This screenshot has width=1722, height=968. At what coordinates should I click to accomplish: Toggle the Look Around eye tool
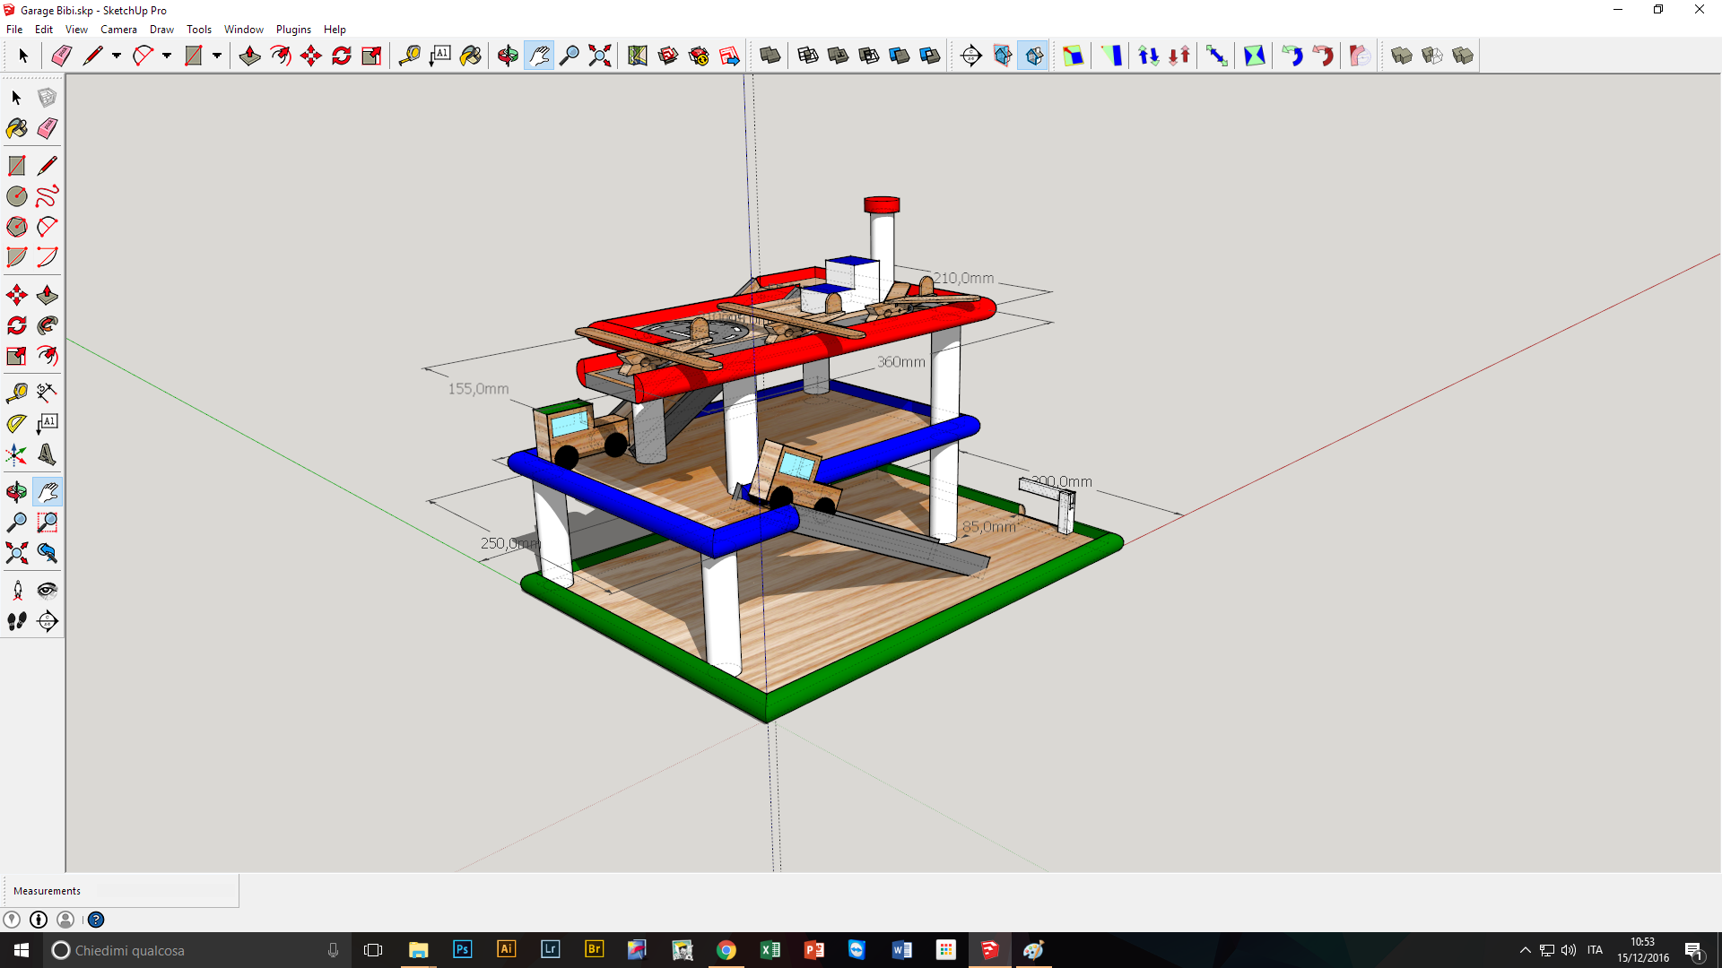click(x=48, y=590)
